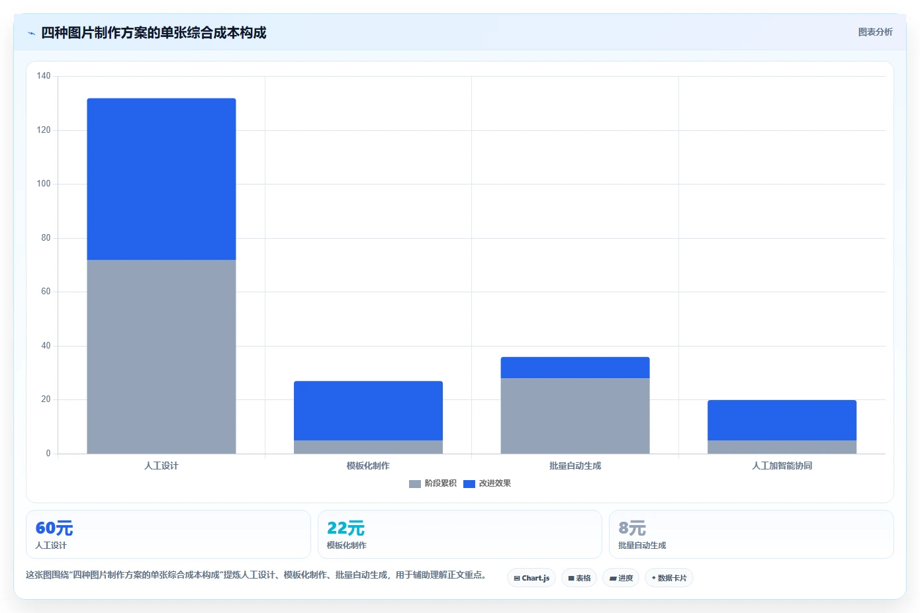This screenshot has height=613, width=920.
Task: Click the gray segment of 人工加智能协同 bar
Action: (x=782, y=447)
